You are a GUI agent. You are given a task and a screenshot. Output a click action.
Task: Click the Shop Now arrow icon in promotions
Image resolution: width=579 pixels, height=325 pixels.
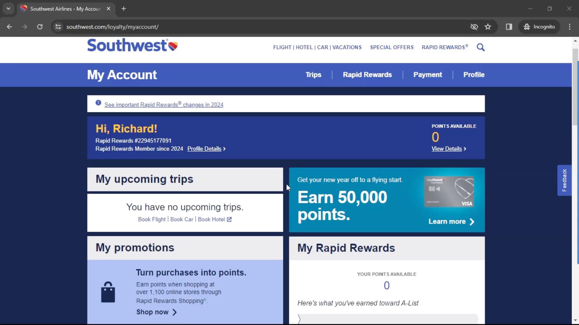(x=174, y=312)
